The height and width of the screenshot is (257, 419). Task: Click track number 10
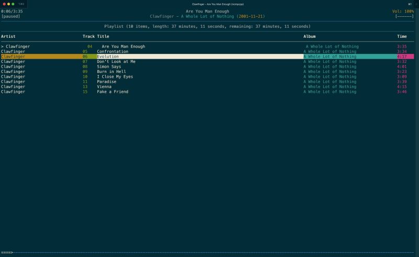(85, 77)
